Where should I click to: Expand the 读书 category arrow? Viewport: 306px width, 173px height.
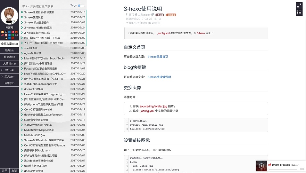pos(2,70)
